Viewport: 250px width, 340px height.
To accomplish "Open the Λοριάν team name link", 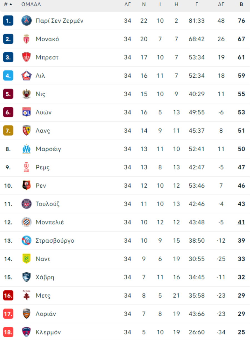I will (46, 314).
